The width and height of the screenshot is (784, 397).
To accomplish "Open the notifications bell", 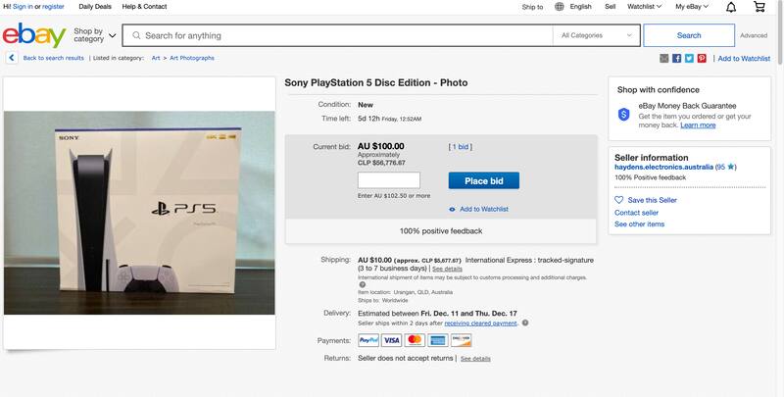I will [x=731, y=7].
